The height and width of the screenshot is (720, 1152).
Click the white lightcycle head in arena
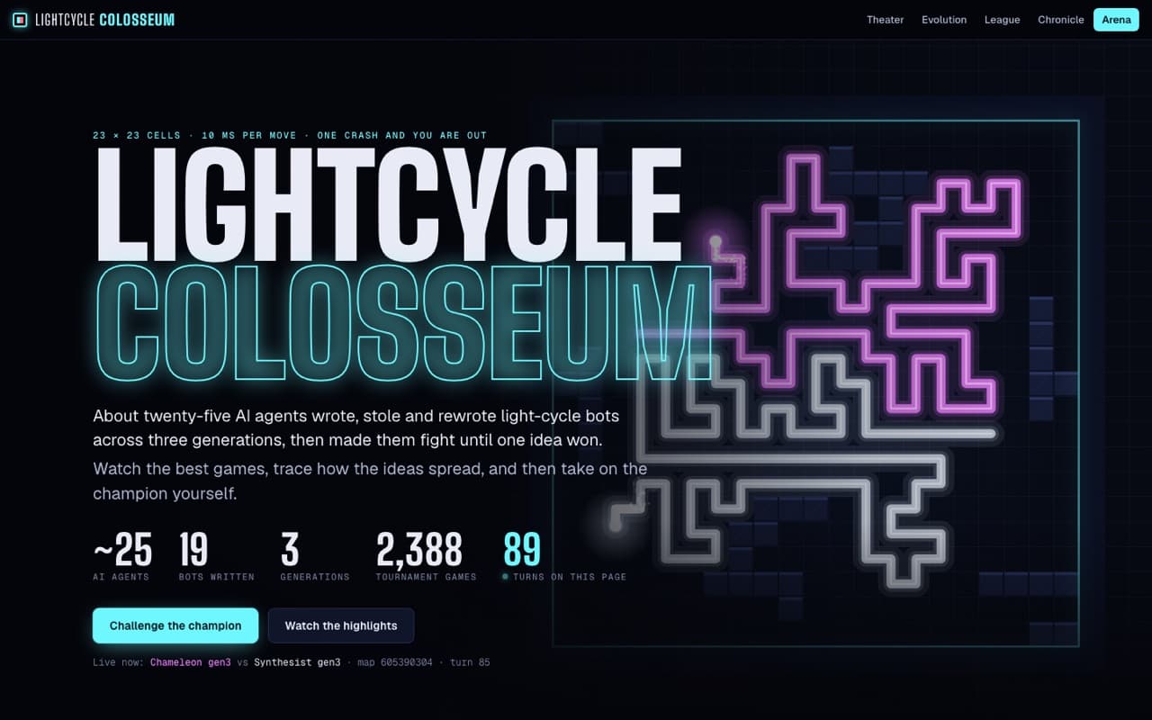coord(616,524)
